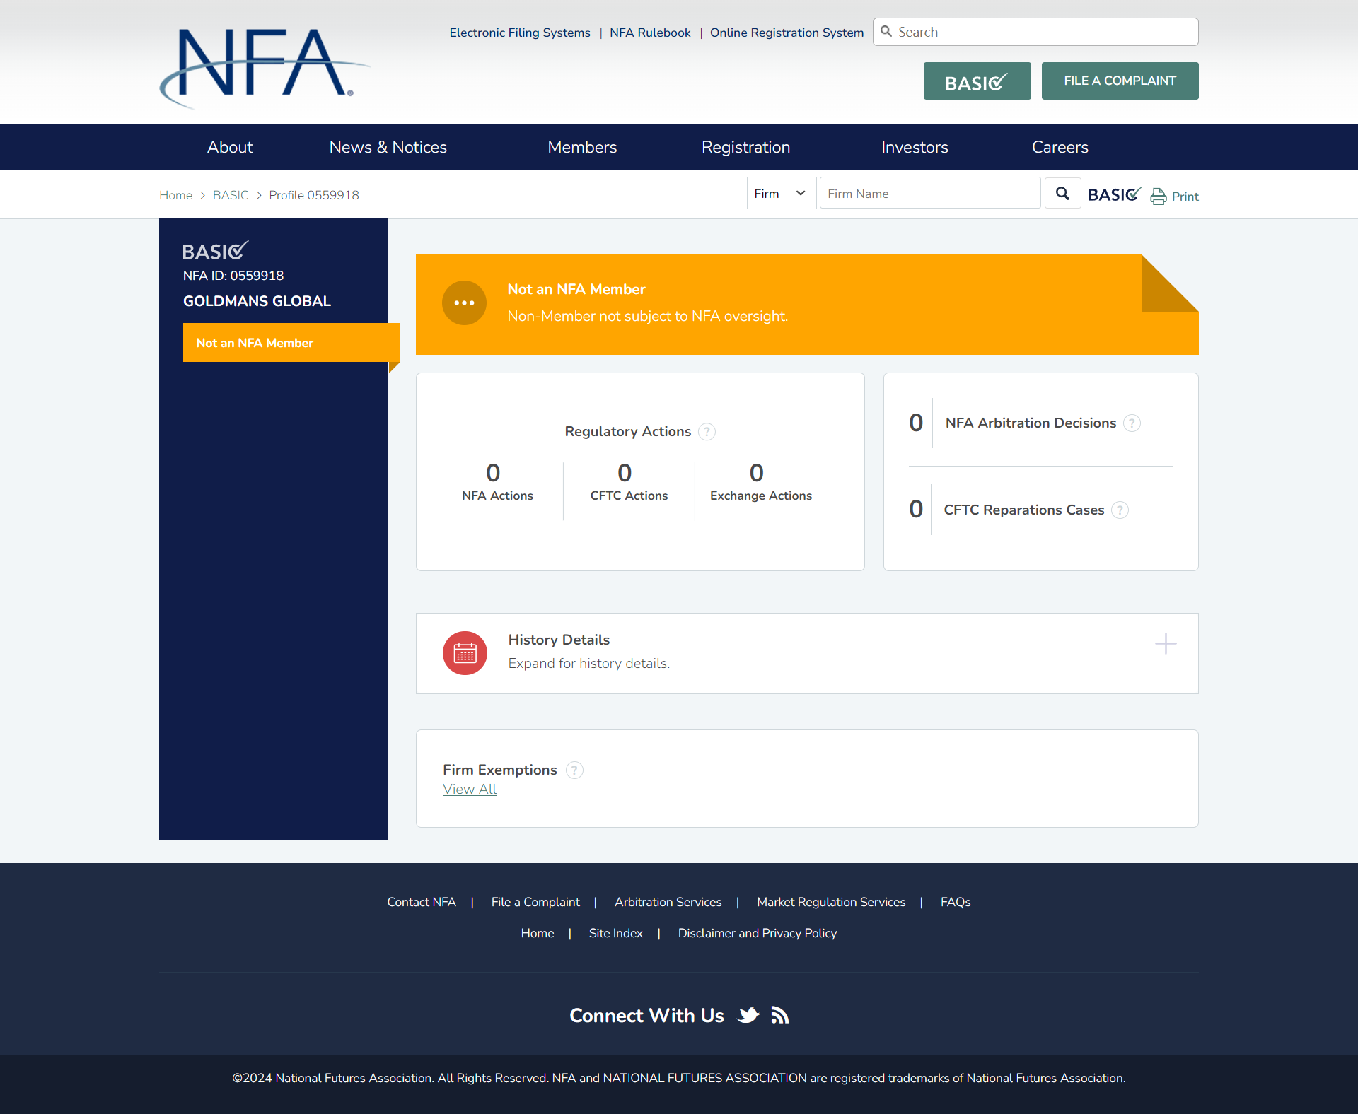Focus the Firm Name input field

click(x=929, y=193)
